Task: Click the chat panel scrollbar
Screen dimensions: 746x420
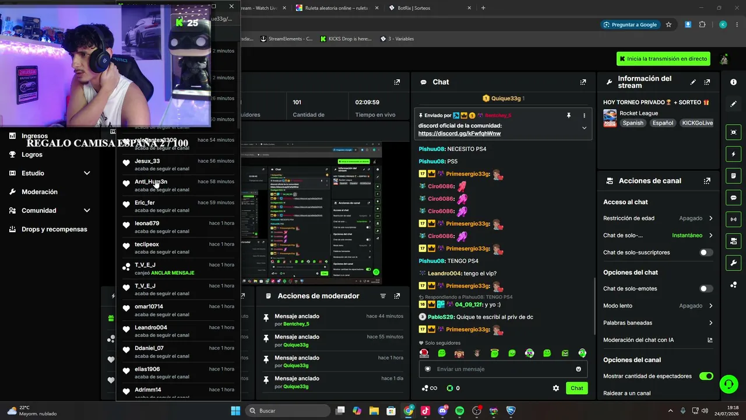Action: (594, 306)
